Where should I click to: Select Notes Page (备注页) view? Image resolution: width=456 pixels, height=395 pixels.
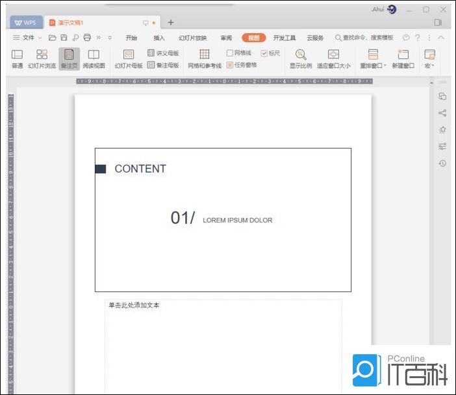(x=70, y=59)
